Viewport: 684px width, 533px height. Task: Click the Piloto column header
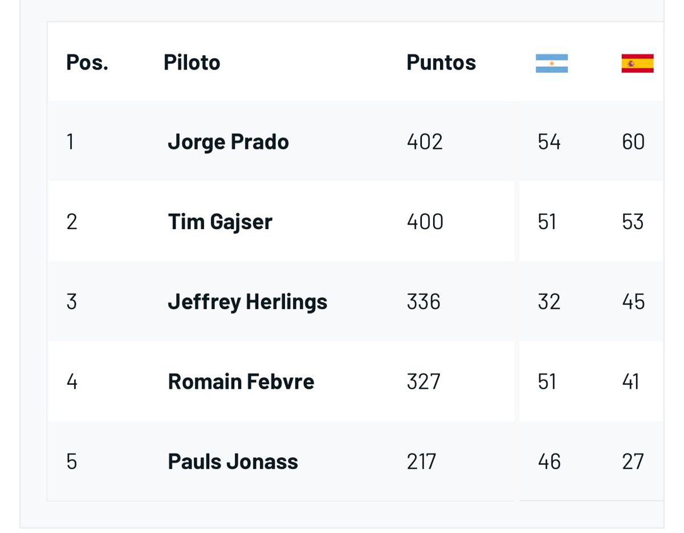tap(192, 62)
